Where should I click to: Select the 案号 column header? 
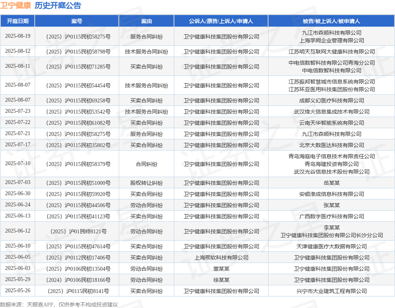coord(77,21)
